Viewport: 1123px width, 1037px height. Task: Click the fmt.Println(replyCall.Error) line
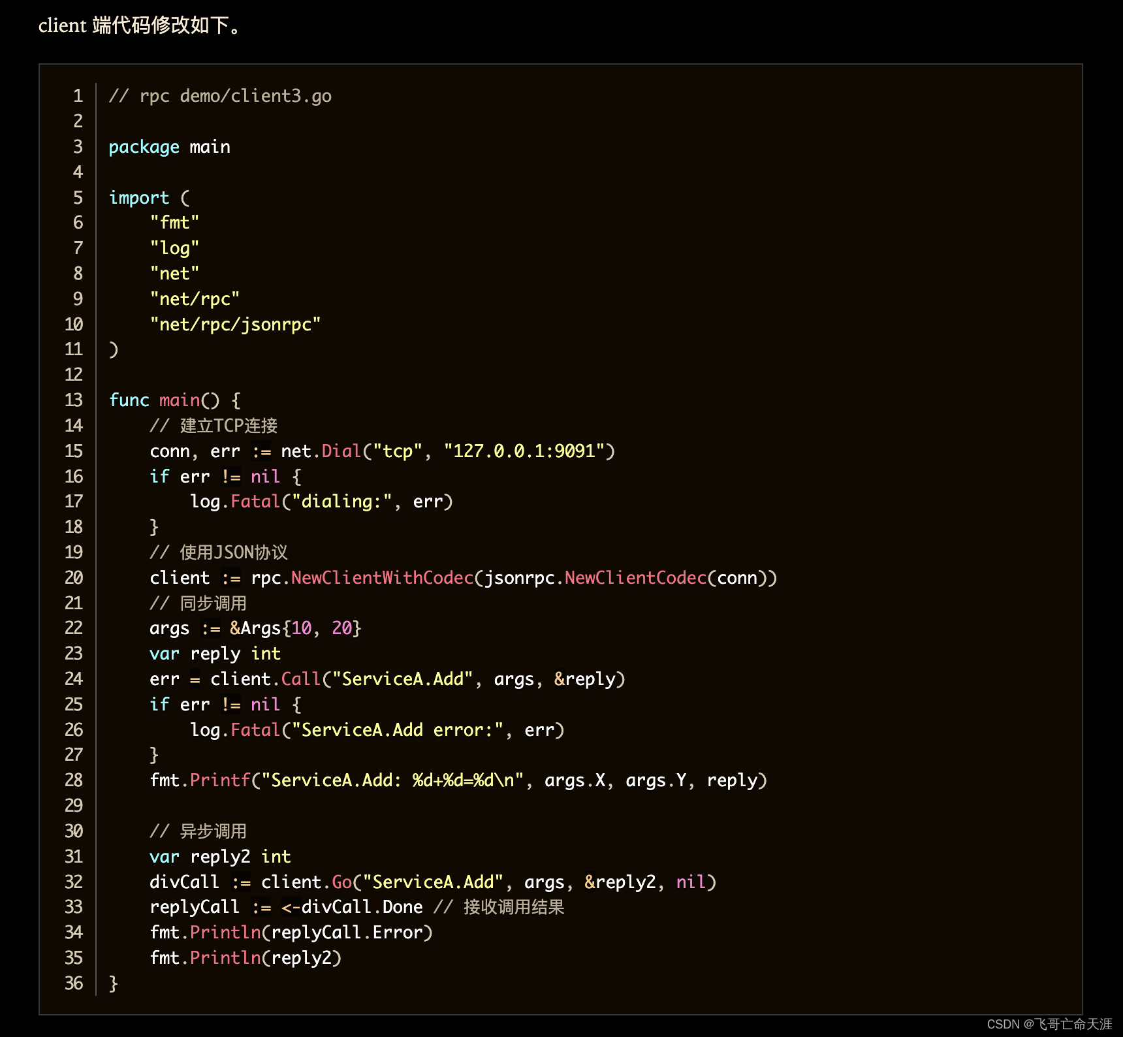(291, 933)
